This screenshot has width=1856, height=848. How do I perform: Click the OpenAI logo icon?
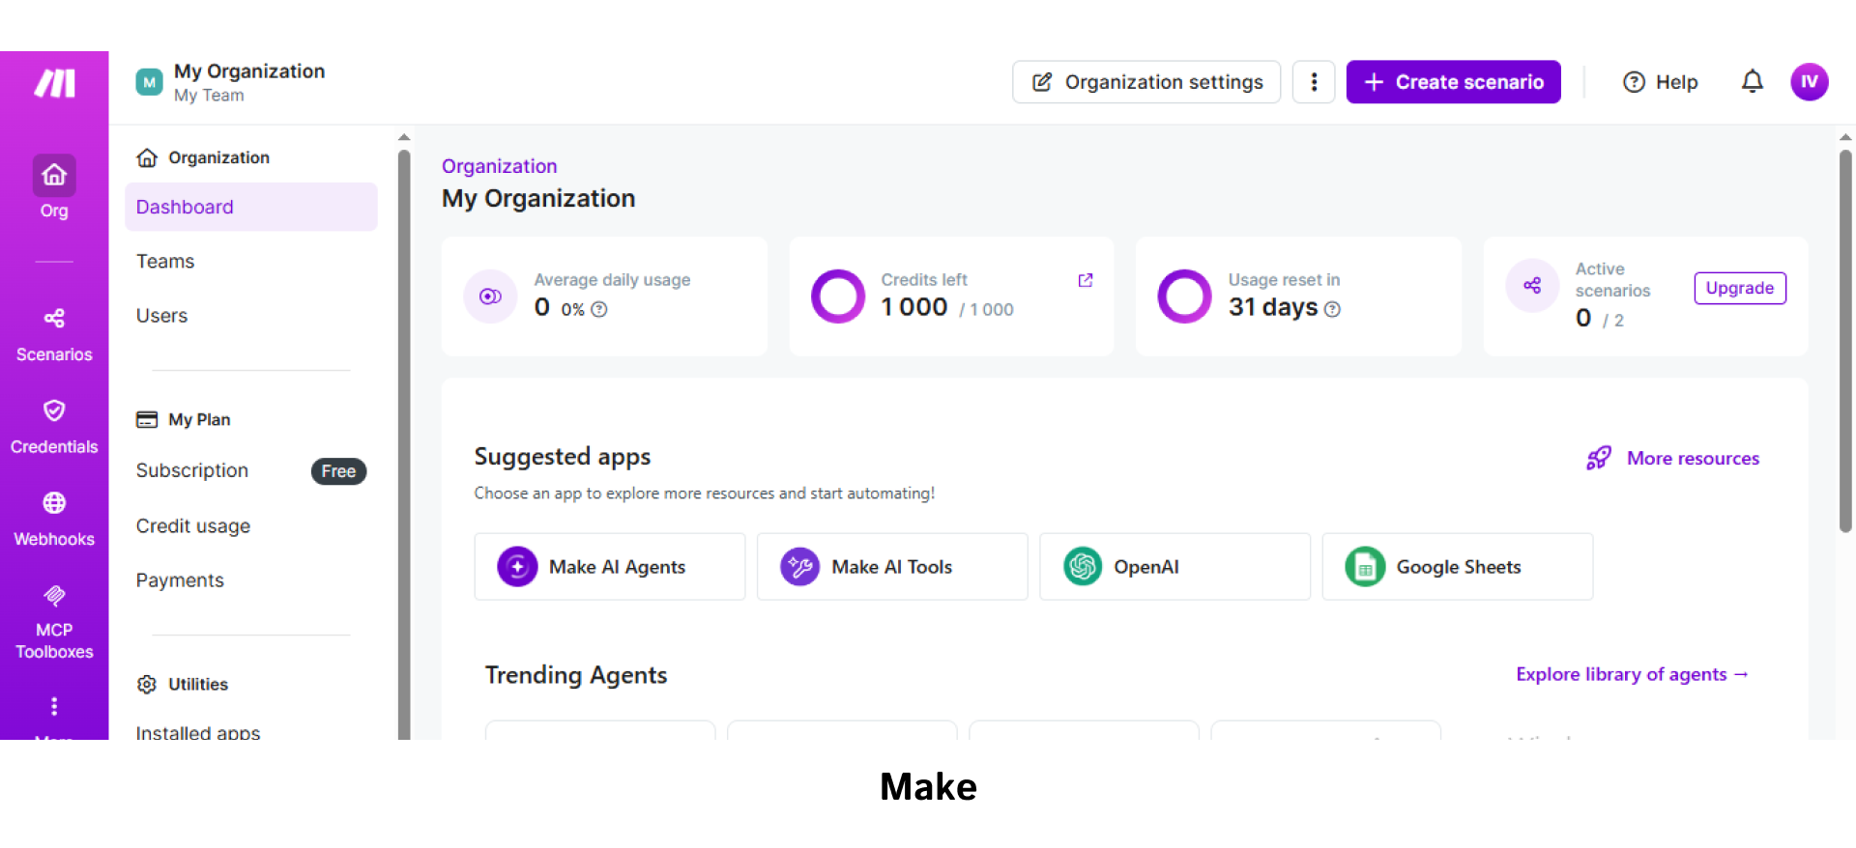1083,567
